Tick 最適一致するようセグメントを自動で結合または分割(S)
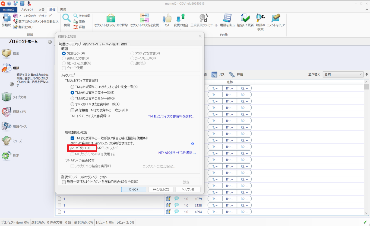 pyautogui.click(x=64, y=182)
